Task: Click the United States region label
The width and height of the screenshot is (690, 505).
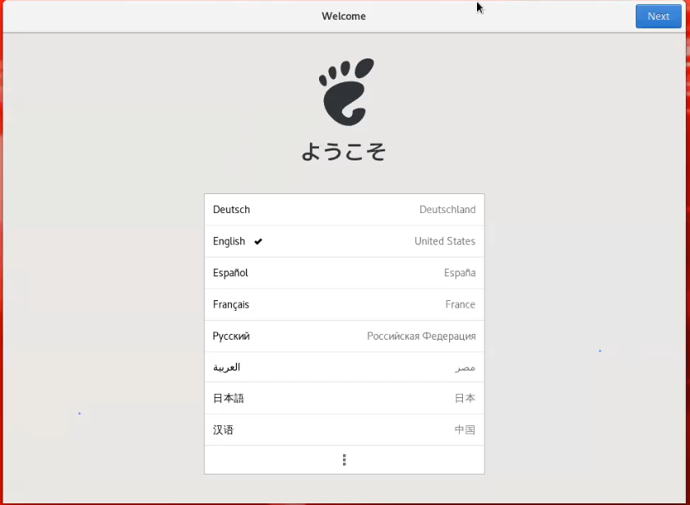Action: click(444, 241)
